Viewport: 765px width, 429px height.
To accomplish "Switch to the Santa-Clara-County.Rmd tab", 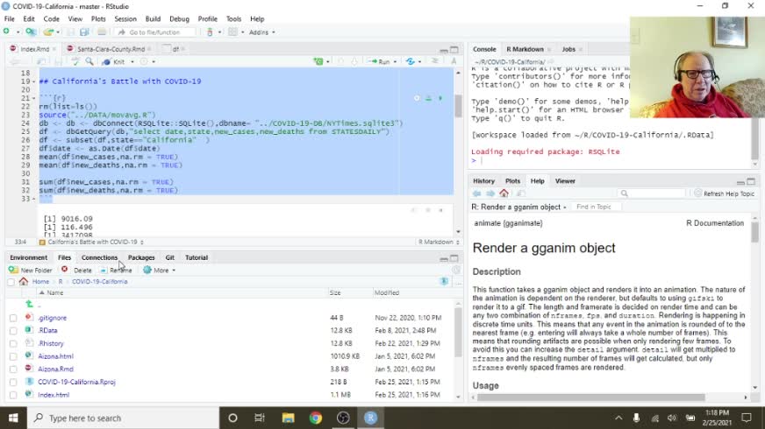I will point(111,49).
